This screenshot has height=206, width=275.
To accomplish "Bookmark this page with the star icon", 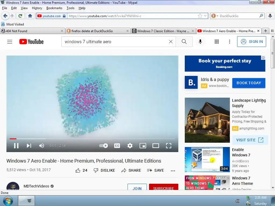I will (200, 16).
